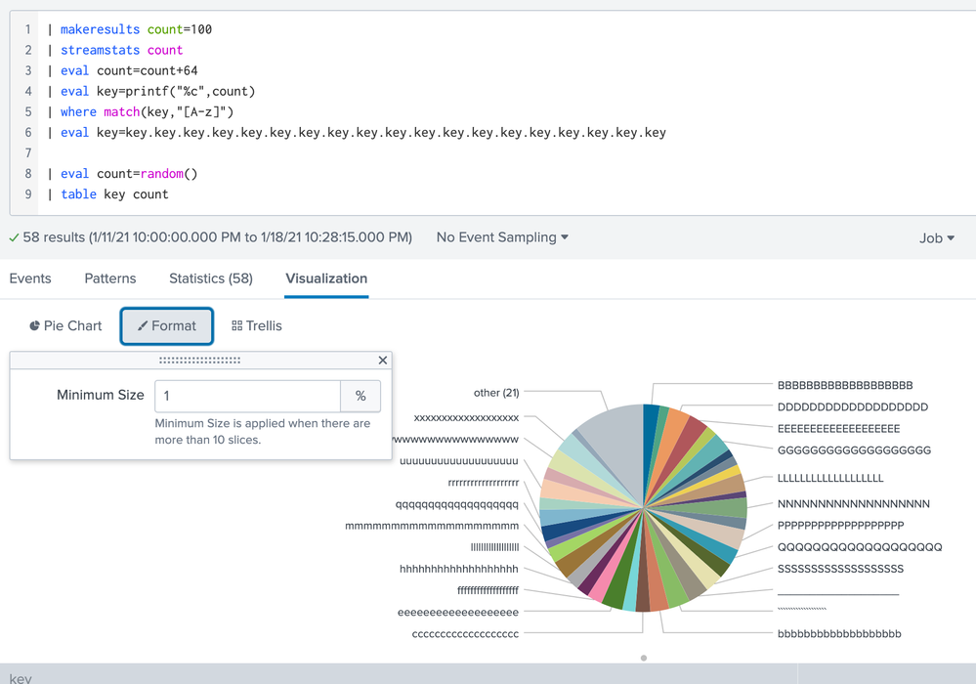Click the hhhhhhhhhhhhhhhhhhh chart label
The width and height of the screenshot is (976, 684).
pyautogui.click(x=459, y=569)
